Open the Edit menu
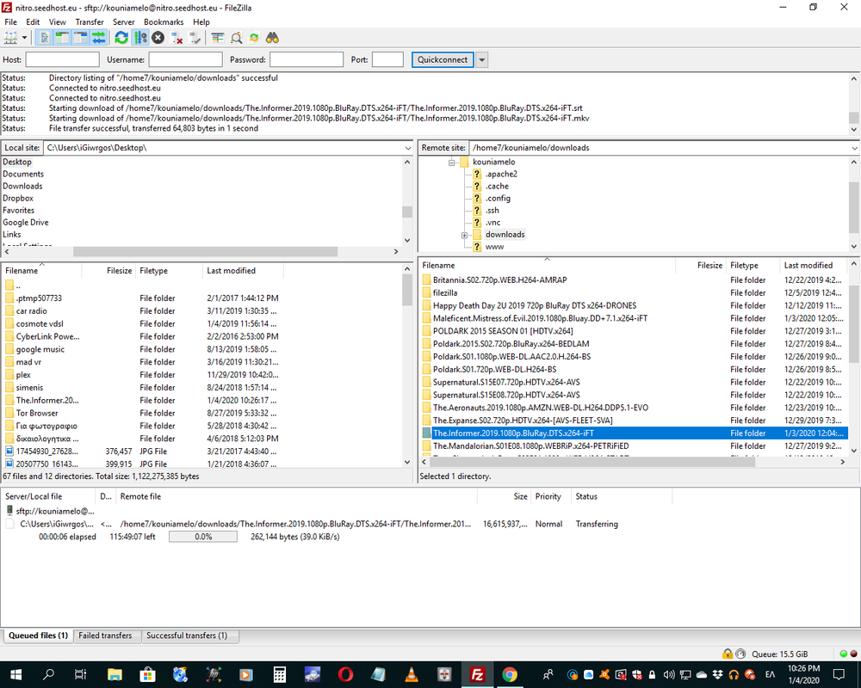The width and height of the screenshot is (861, 688). tap(33, 22)
